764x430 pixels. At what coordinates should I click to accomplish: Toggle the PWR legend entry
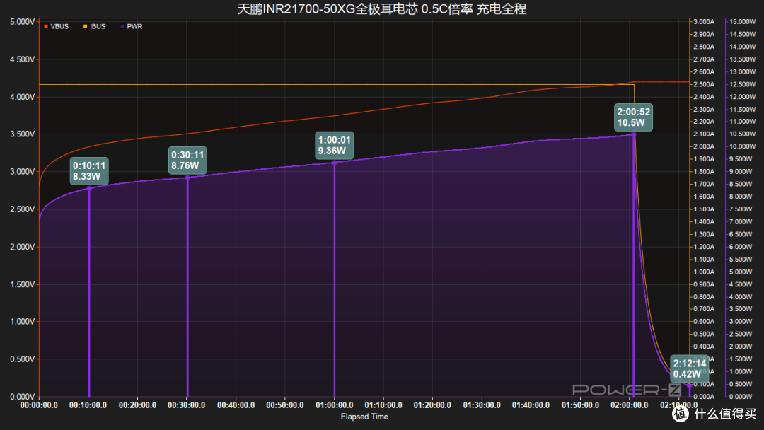132,26
